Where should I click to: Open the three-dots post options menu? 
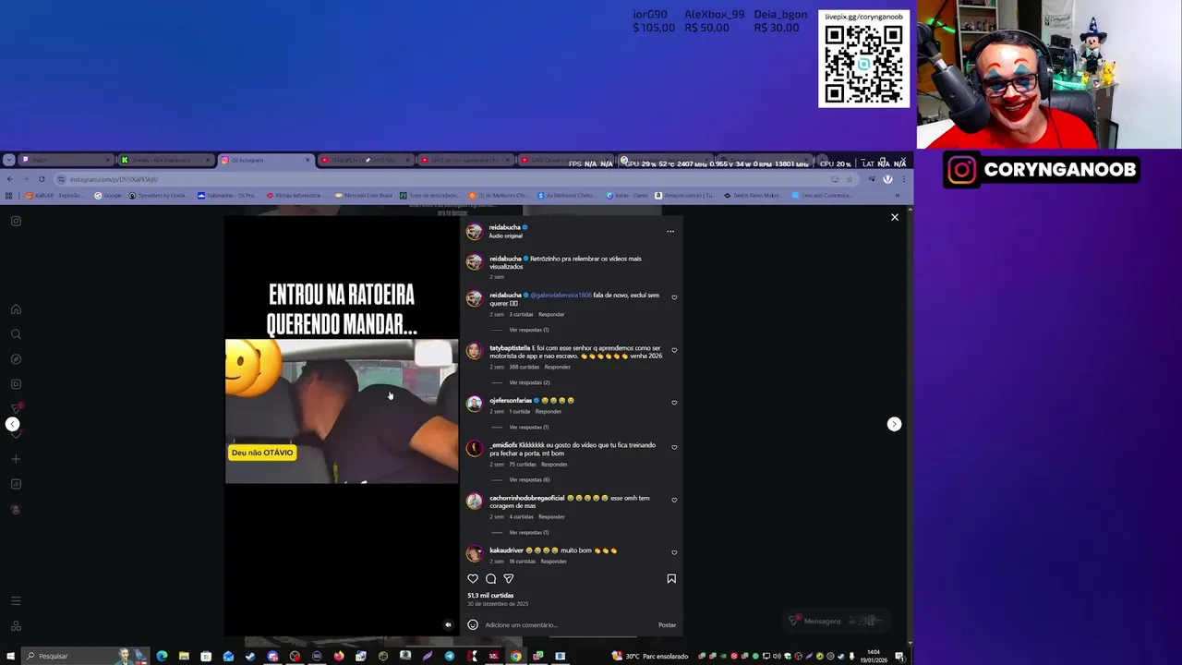(670, 231)
